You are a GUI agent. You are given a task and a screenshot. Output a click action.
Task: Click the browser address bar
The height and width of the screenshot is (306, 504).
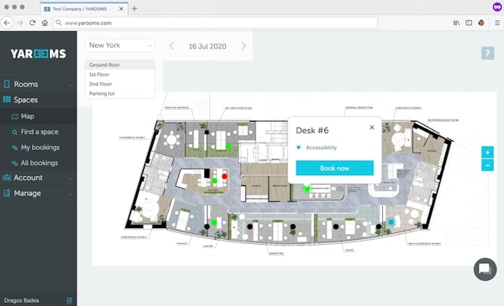pyautogui.click(x=215, y=23)
